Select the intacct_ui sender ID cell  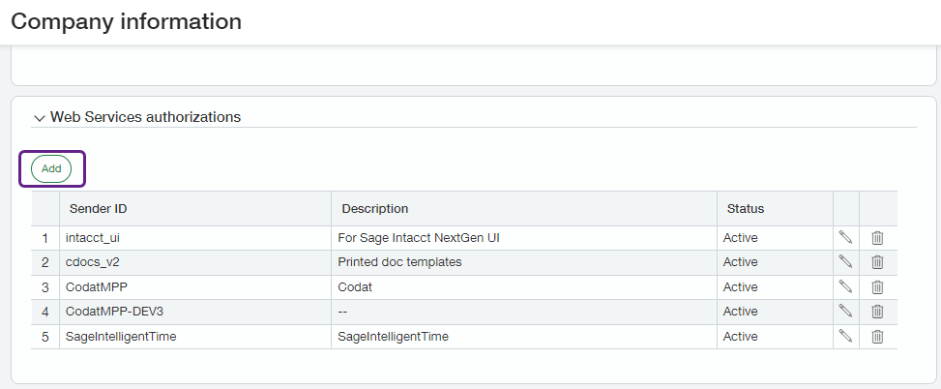coord(93,237)
